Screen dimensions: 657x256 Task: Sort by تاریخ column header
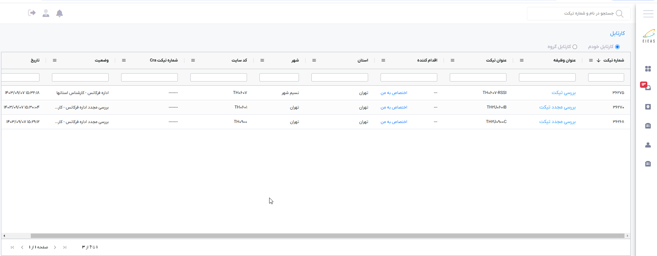tap(35, 60)
